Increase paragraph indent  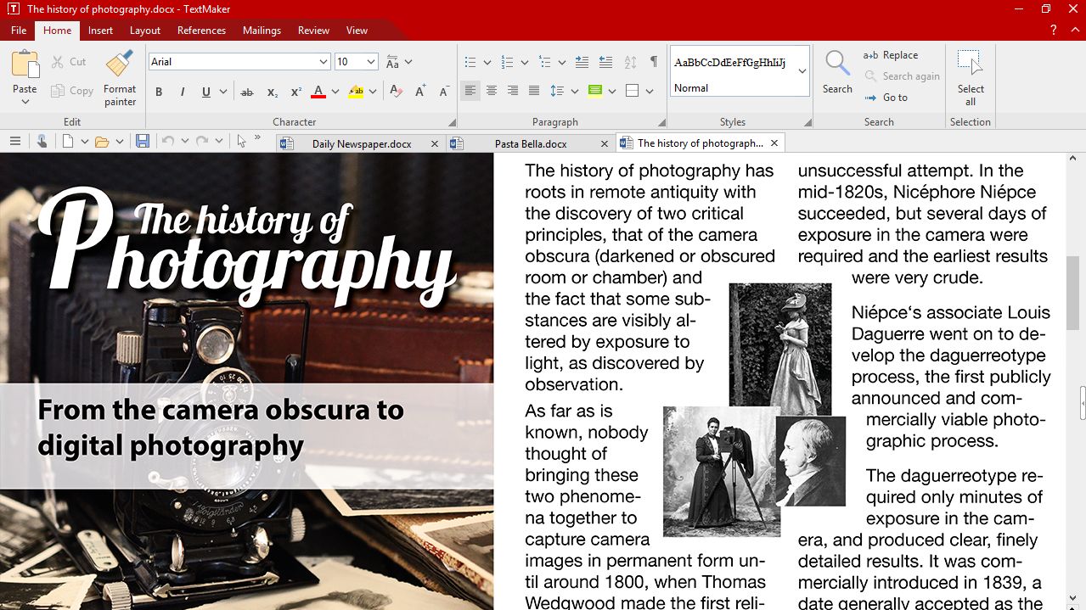tap(582, 62)
